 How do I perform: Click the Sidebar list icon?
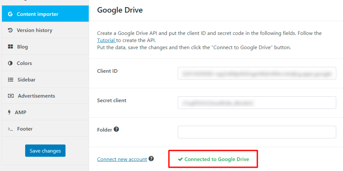coord(10,79)
